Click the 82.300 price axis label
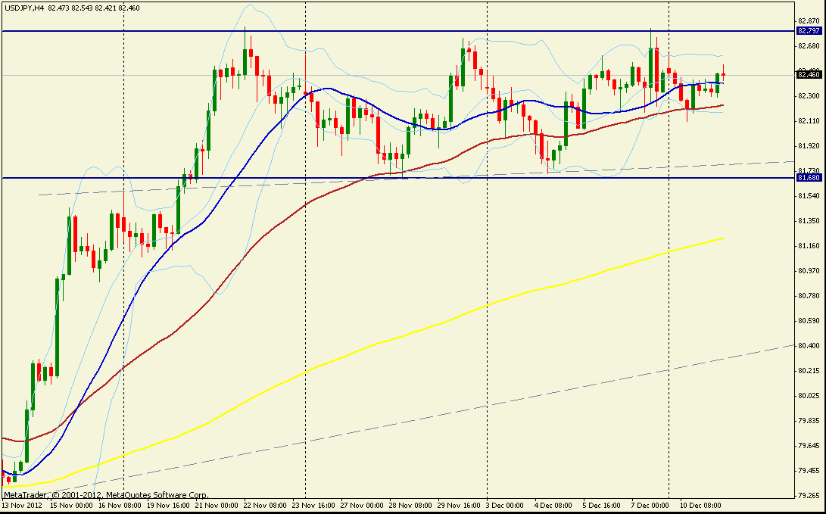The height and width of the screenshot is (514, 826). pyautogui.click(x=809, y=96)
